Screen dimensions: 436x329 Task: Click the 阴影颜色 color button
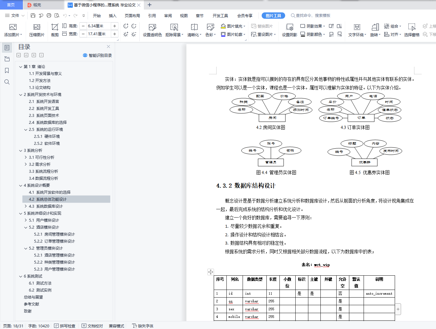pyautogui.click(x=313, y=34)
